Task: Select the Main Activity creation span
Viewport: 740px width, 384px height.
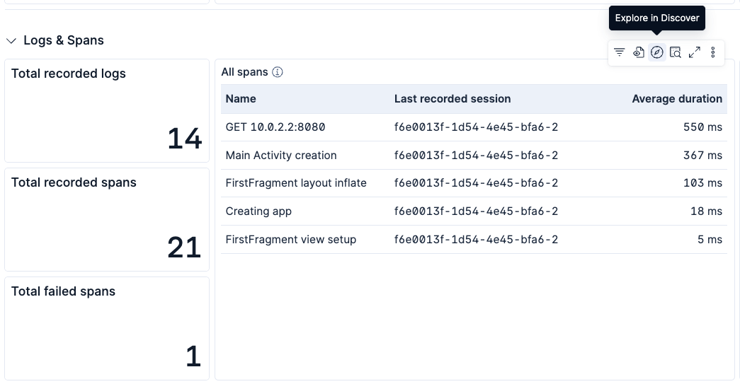Action: coord(281,156)
